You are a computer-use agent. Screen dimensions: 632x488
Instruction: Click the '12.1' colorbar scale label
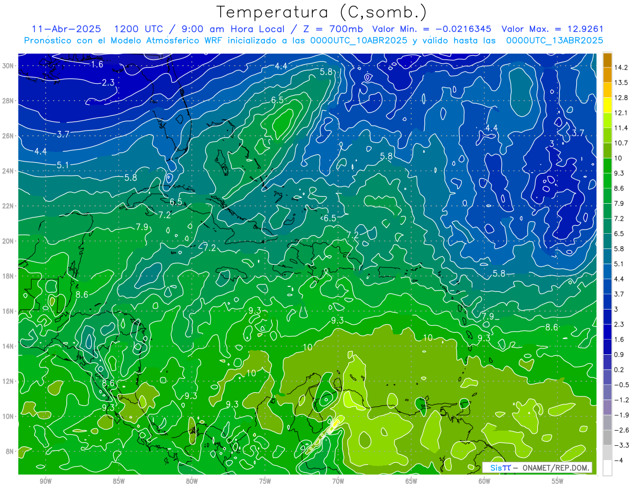click(x=622, y=113)
